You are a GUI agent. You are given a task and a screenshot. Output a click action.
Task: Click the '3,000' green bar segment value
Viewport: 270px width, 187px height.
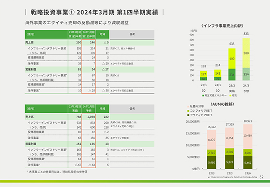point(248,153)
